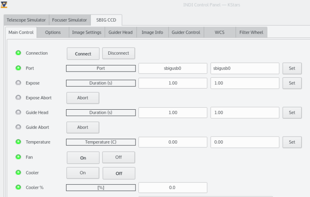
Task: Open the WCS tab
Action: click(x=219, y=32)
